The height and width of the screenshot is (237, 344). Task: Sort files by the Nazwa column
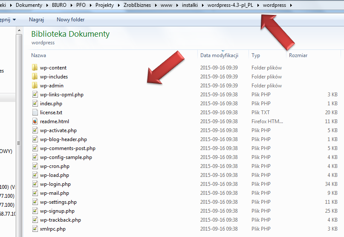click(39, 55)
